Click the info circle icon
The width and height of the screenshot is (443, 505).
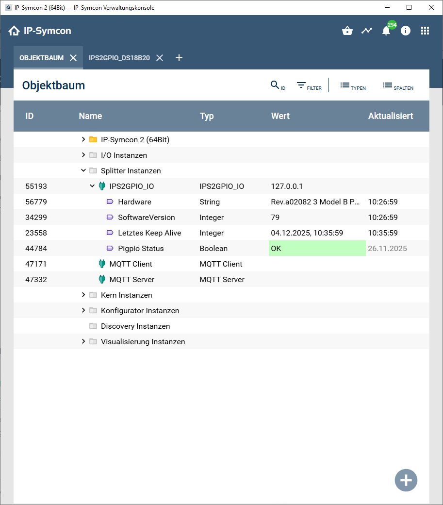406,31
